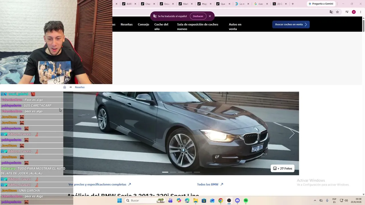The image size is (365, 205).
Task: Open the network tray icon
Action: pos(342,200)
